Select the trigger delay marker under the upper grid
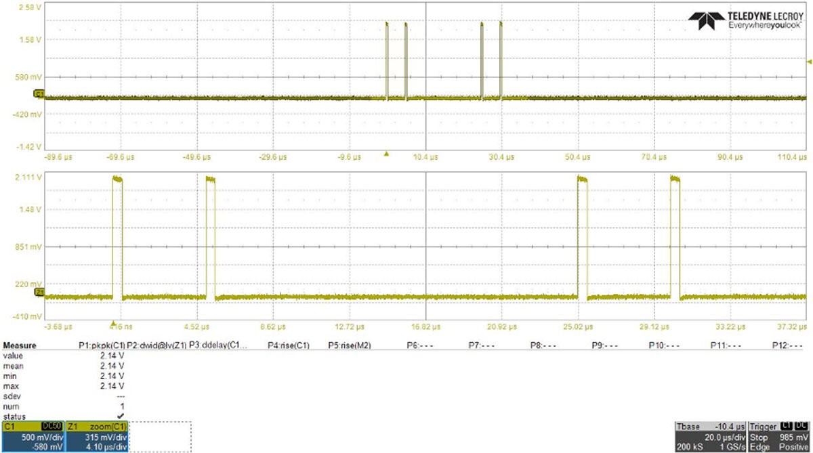Viewport: 813px width, 453px height. 386,154
